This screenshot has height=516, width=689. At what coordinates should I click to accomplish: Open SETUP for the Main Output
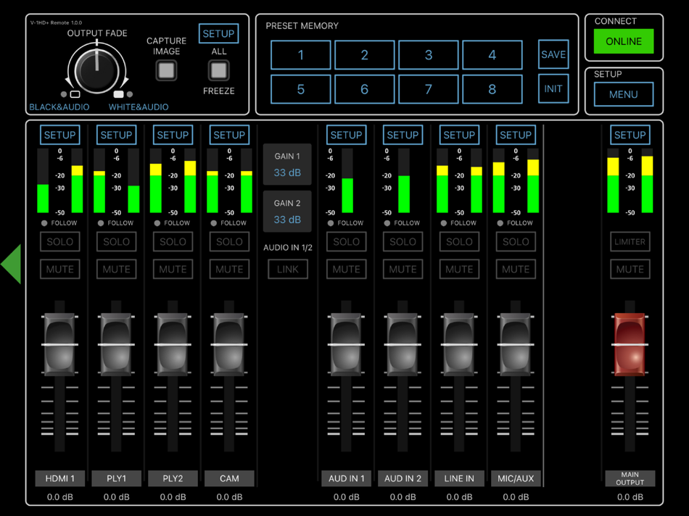tap(630, 135)
